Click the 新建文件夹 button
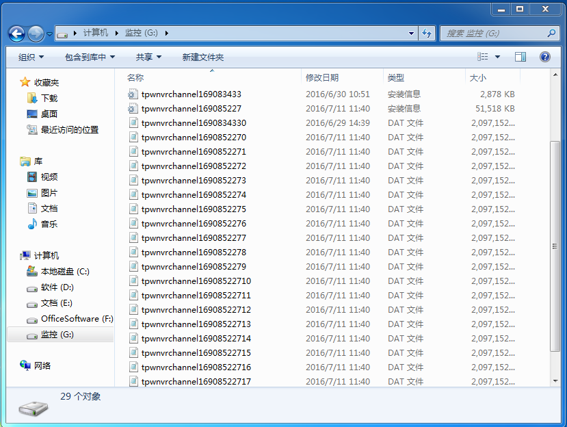 [x=202, y=57]
